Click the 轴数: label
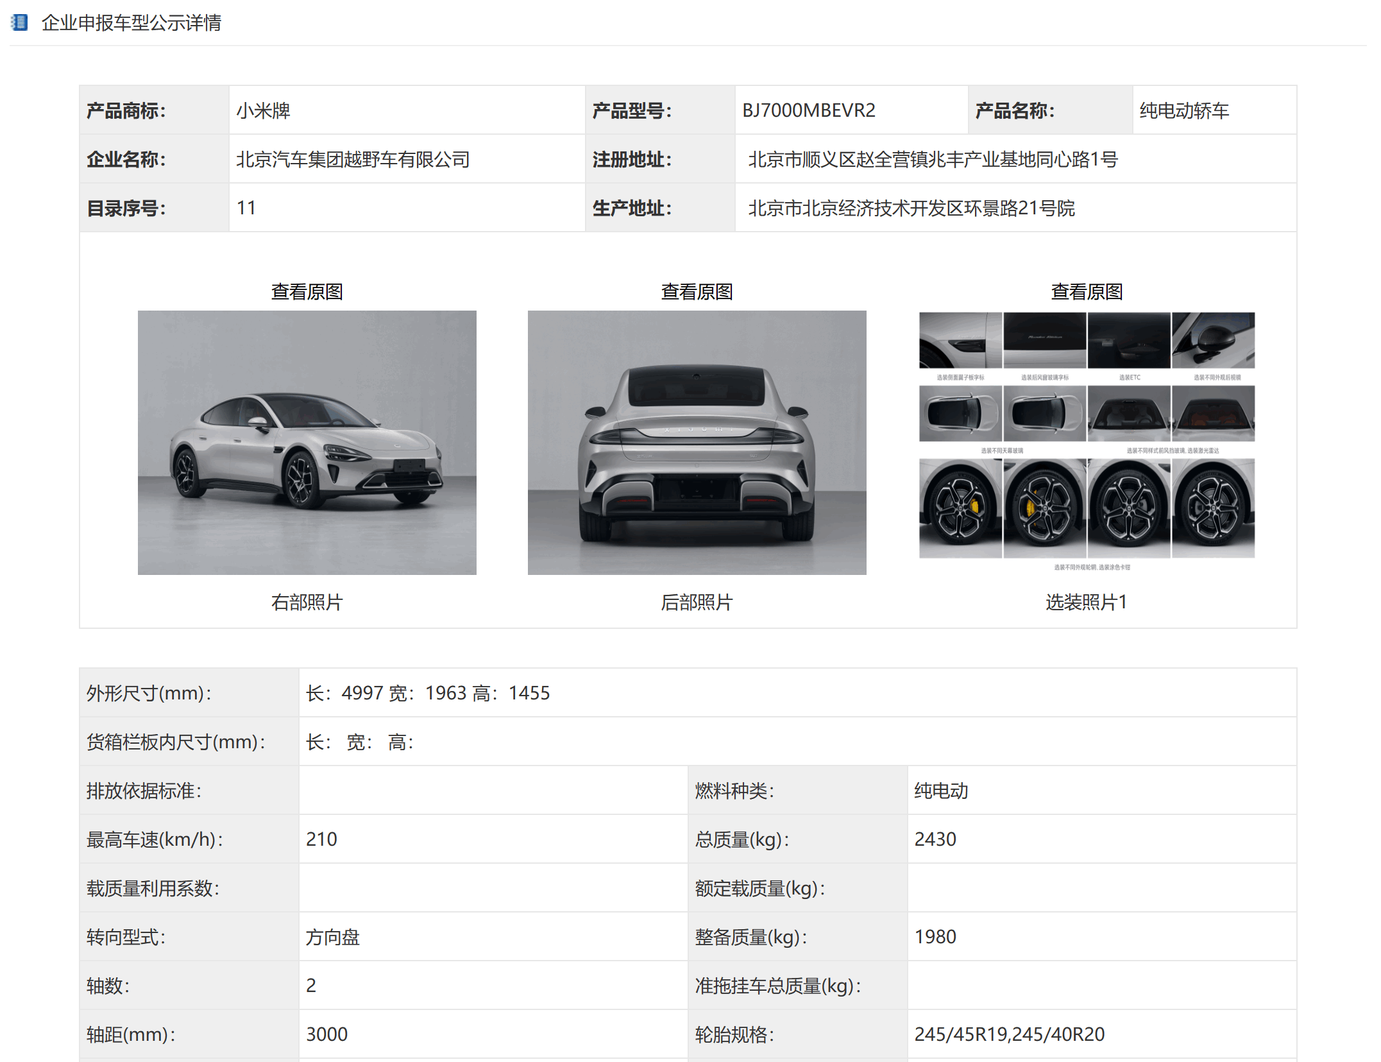Screen dimensions: 1381x1062 pos(108,986)
